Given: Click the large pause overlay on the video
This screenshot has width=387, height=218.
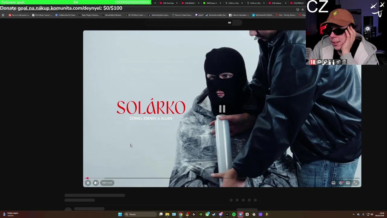Looking at the screenshot, I should point(222,109).
